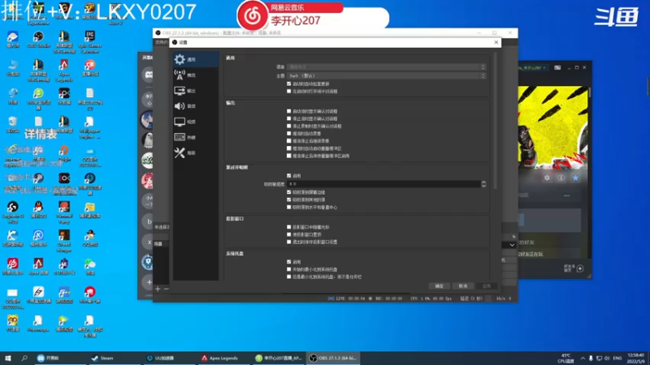Viewport: 650px width, 365px height.
Task: Toggle system tray Enable (启用) checkbox
Action: coord(289,261)
